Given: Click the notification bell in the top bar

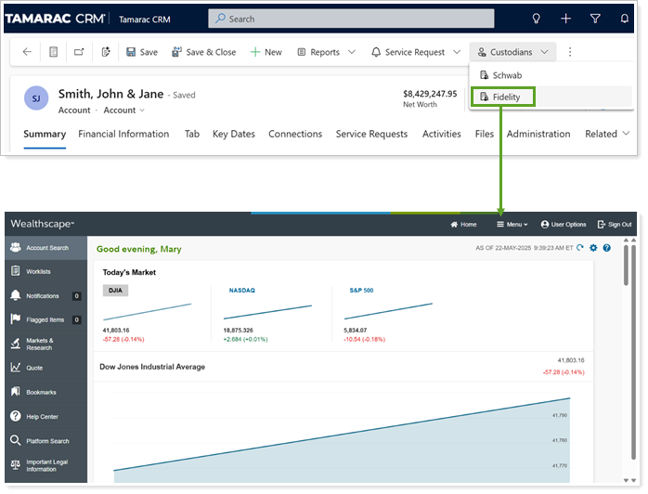Looking at the screenshot, I should click(x=624, y=19).
